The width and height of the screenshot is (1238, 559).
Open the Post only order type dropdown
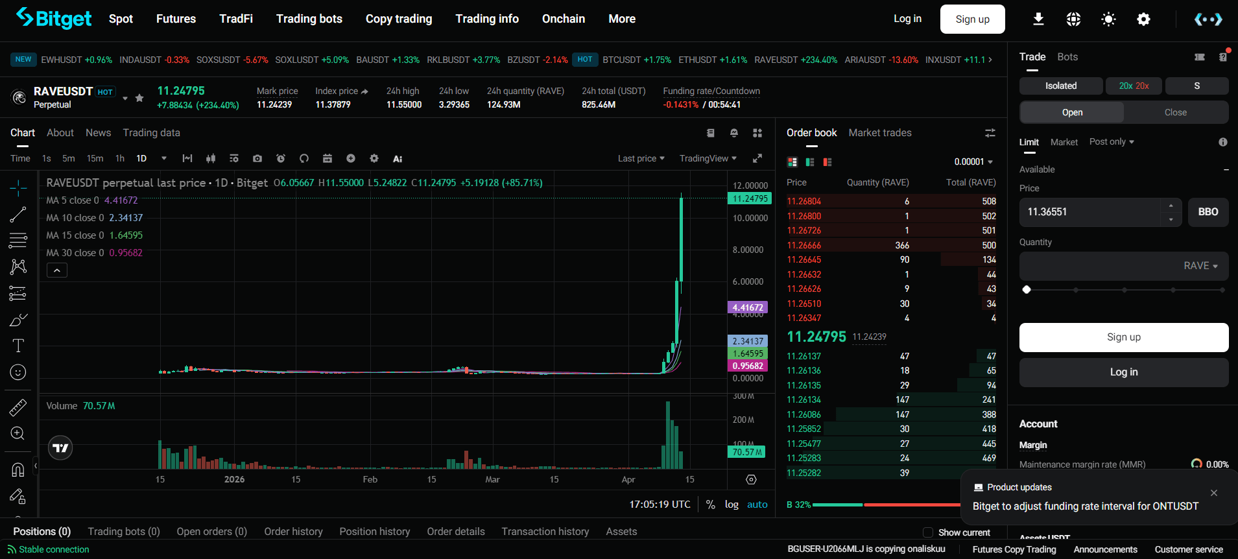(x=1112, y=141)
